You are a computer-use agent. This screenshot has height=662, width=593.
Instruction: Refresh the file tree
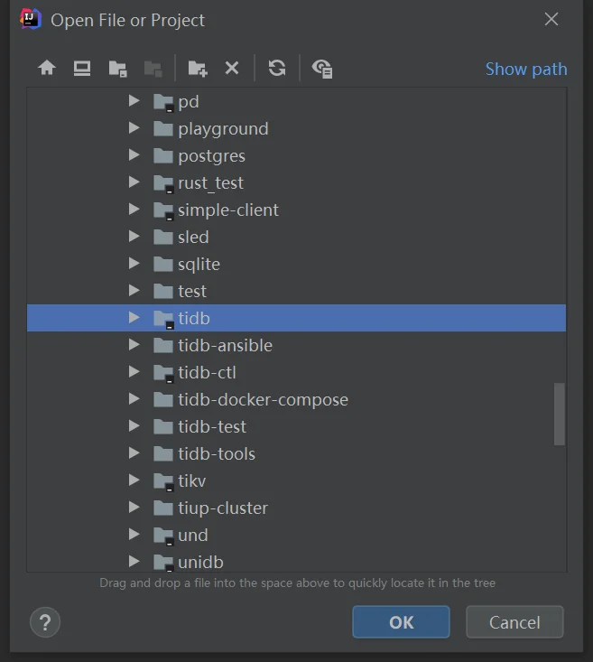277,68
